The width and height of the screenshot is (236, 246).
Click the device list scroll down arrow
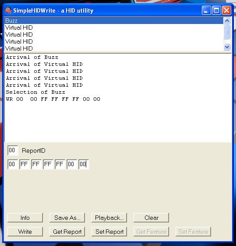tap(227, 47)
